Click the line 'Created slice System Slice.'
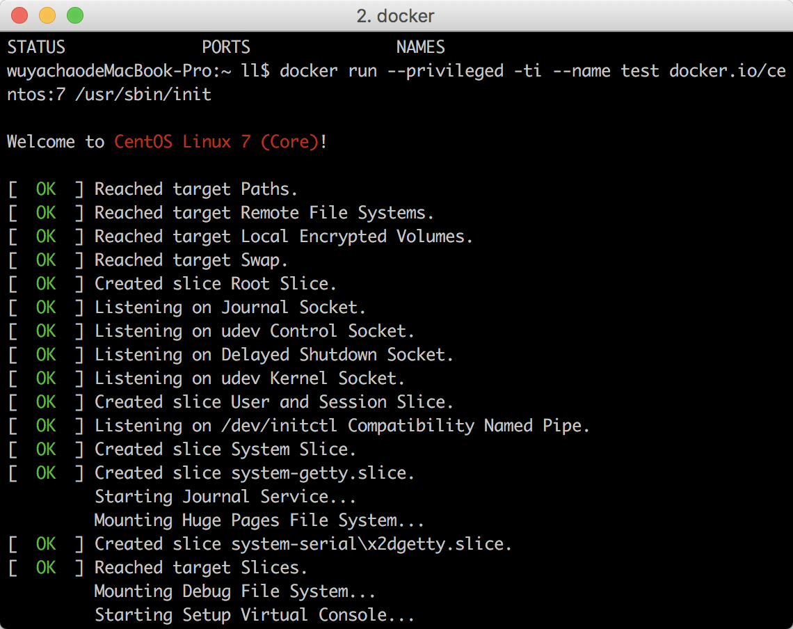Image resolution: width=793 pixels, height=629 pixels. coord(225,450)
